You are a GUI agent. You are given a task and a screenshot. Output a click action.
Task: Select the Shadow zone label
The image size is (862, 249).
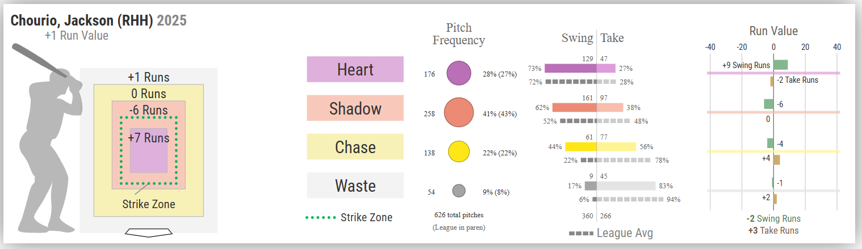click(x=355, y=108)
